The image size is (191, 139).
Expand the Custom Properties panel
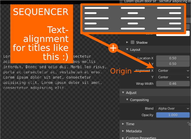click(123, 138)
